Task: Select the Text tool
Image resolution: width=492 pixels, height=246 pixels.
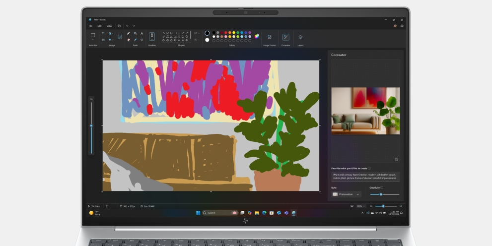Action: point(142,33)
